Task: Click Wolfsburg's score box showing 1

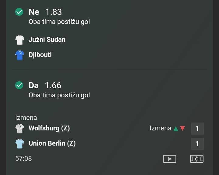Action: click(x=197, y=129)
